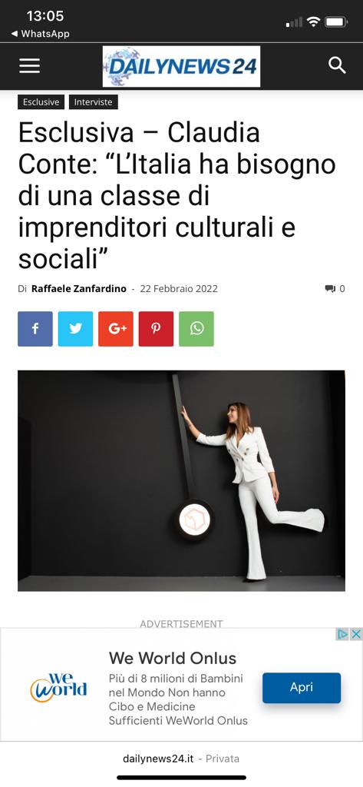Share article through WhatsApp button
Screen dimensions: 363x787
(196, 329)
